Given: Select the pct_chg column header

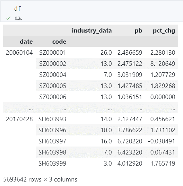Looking at the screenshot, I should click(164, 30).
